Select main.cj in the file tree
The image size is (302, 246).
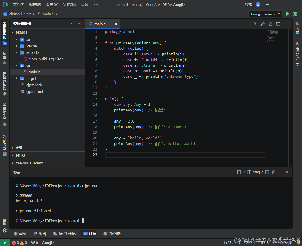(x=47, y=72)
